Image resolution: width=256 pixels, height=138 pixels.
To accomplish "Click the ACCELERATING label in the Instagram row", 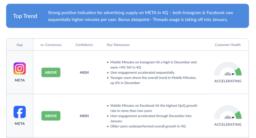I will point(228,81).
